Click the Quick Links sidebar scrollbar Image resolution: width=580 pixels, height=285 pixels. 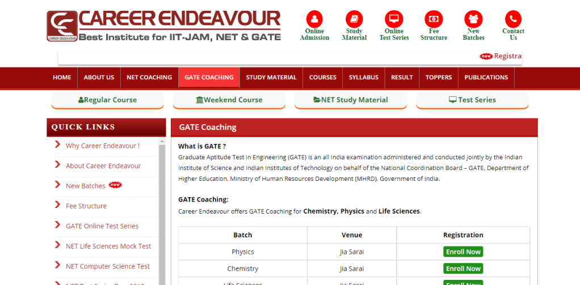click(x=162, y=215)
